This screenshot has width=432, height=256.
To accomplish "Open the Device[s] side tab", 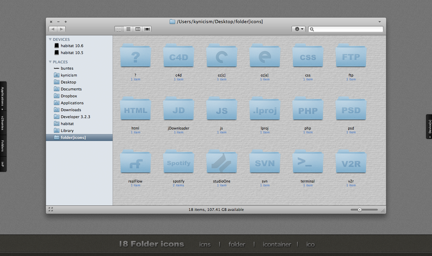I will (430, 126).
